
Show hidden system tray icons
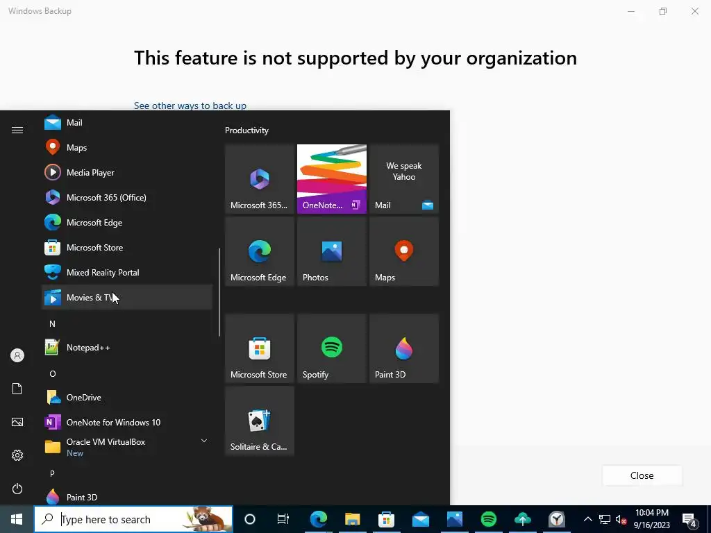click(587, 519)
